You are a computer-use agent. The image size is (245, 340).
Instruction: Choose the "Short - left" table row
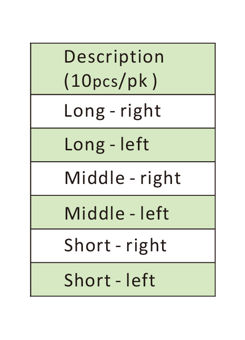(123, 279)
